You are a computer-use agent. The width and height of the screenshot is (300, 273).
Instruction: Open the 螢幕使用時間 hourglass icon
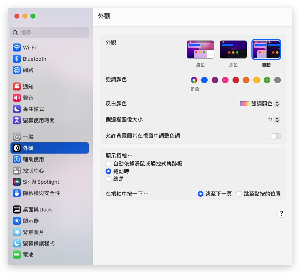(x=17, y=120)
